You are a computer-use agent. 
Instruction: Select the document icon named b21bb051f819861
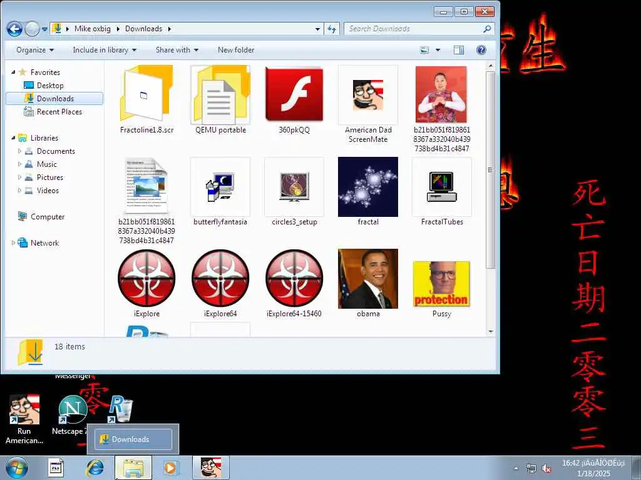pyautogui.click(x=146, y=186)
